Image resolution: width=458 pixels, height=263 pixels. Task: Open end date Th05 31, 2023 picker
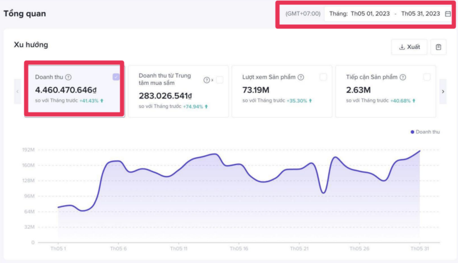click(420, 14)
